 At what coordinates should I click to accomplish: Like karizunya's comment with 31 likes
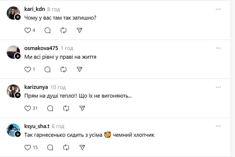coord(28,108)
